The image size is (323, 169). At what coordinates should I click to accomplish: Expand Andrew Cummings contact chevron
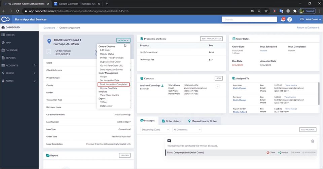tap(217, 87)
